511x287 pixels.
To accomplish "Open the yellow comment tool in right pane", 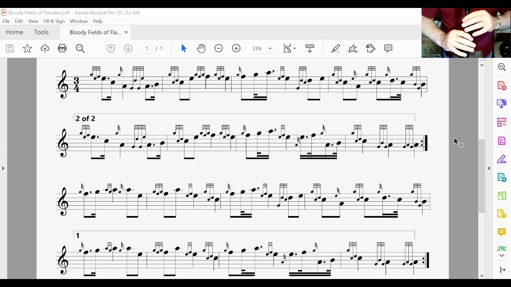I will pos(502,232).
